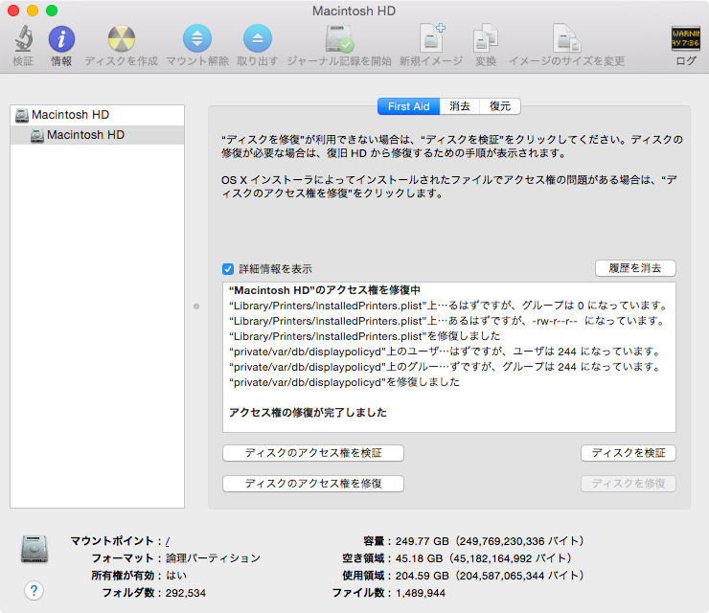The width and height of the screenshot is (709, 613).
Task: Click the 新規イメージ toolbar icon
Action: pos(431,37)
